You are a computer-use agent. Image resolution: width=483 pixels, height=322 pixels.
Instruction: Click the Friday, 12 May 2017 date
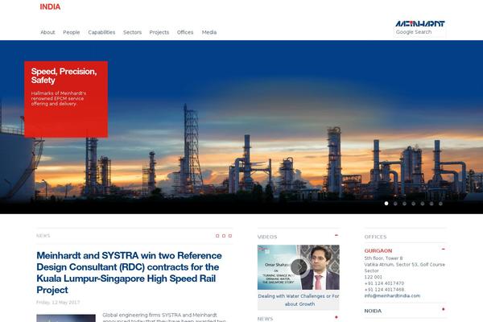click(x=58, y=303)
